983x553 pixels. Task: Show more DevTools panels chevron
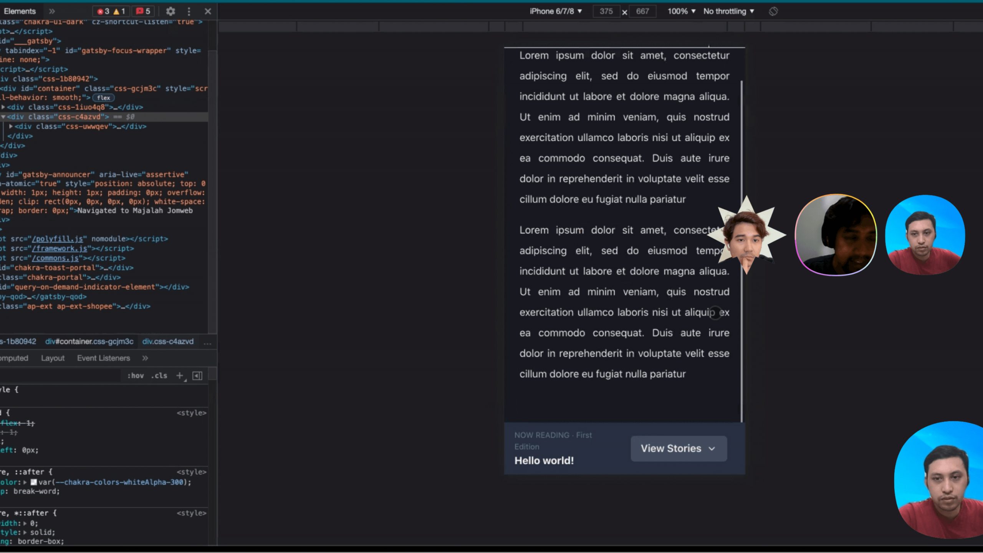52,11
